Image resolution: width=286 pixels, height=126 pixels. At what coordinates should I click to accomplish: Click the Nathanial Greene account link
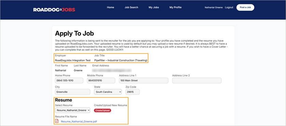214,7
